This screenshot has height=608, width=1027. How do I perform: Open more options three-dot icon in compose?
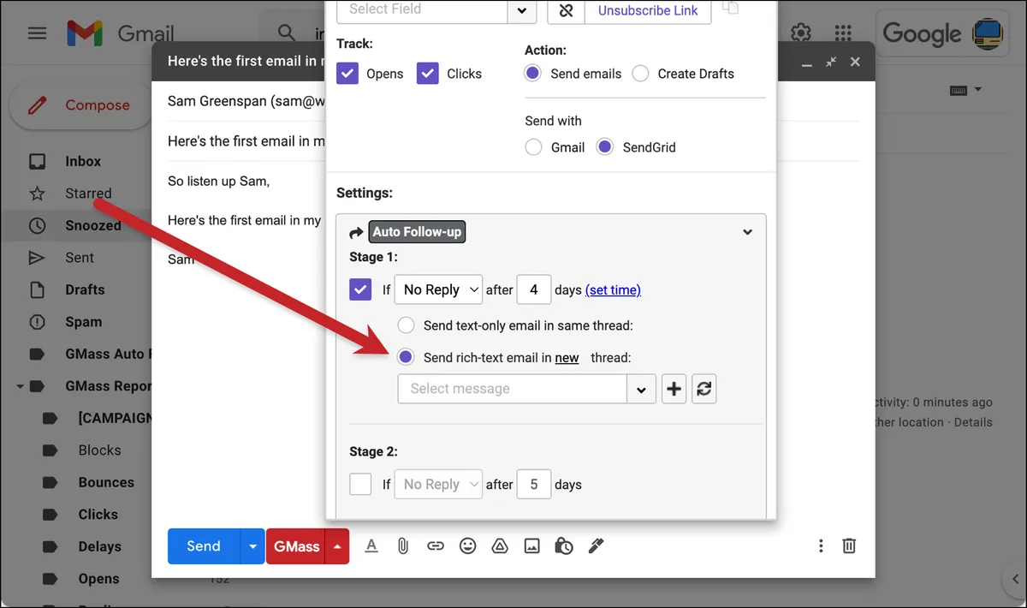tap(821, 545)
